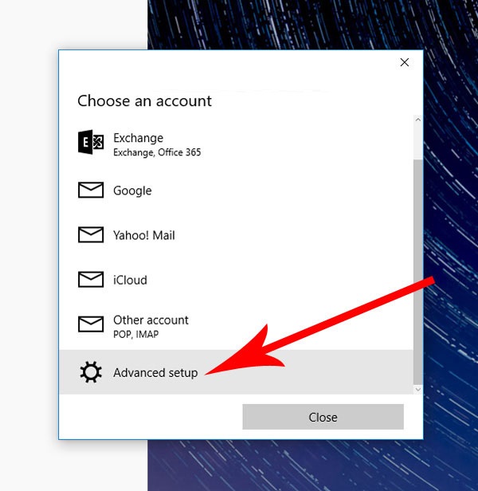Click the "Choose an account" heading
The image size is (478, 491).
145,101
